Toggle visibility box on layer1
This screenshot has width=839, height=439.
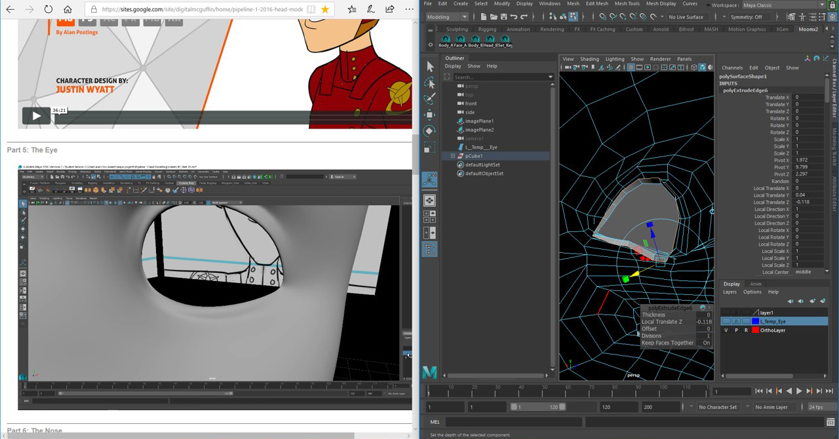pyautogui.click(x=726, y=313)
